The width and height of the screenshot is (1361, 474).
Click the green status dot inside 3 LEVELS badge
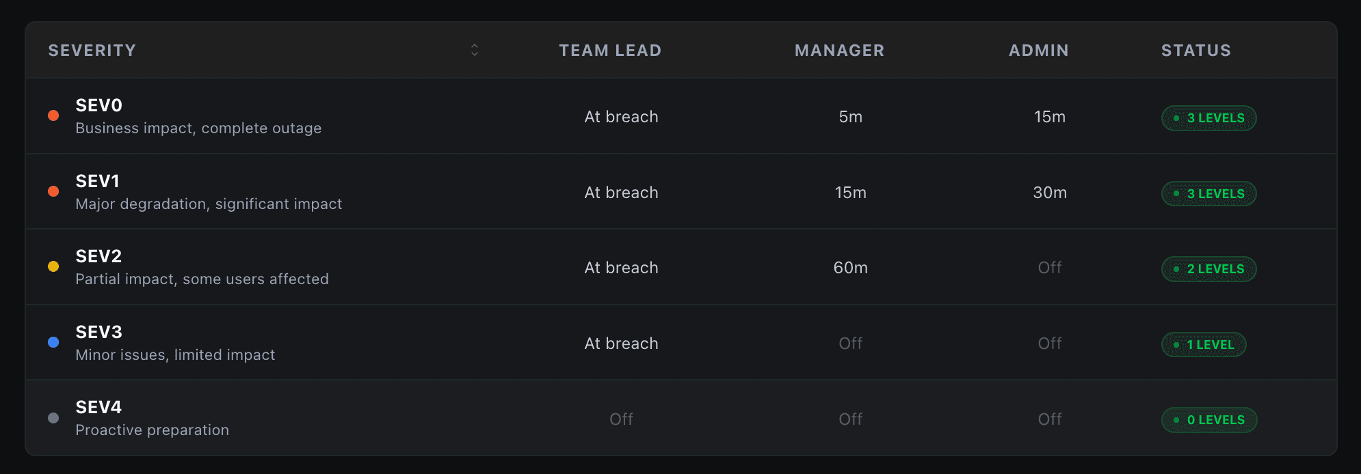pos(1175,118)
